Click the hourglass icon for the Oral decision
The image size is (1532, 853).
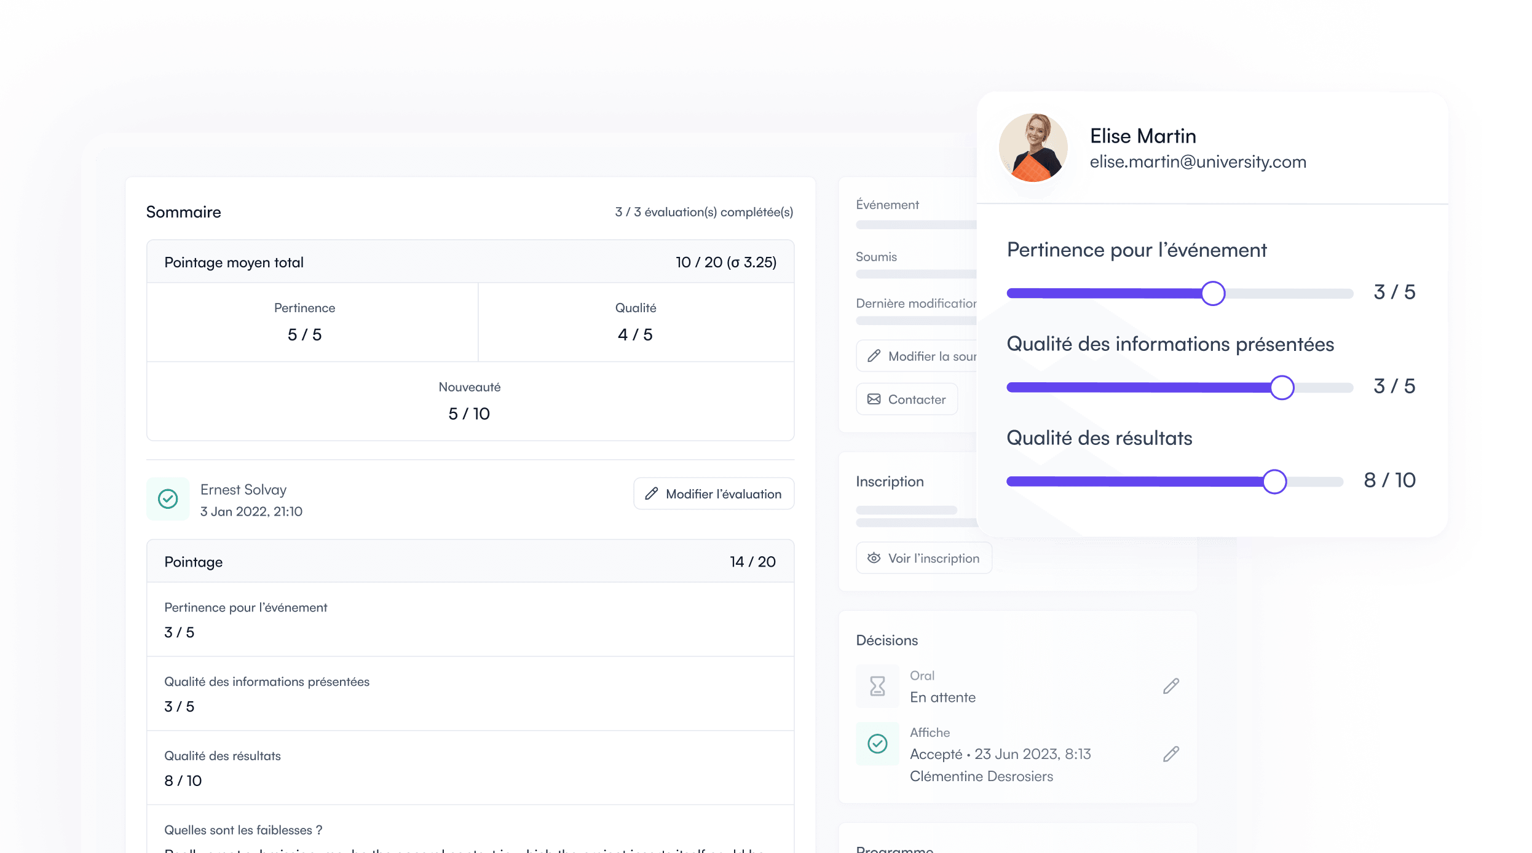point(877,686)
